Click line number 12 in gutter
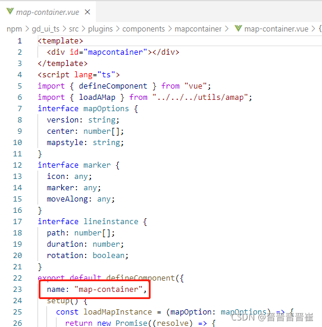This screenshot has width=322, height=327. (x=17, y=165)
